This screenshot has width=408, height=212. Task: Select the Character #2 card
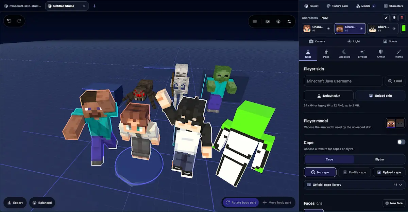[350, 29]
